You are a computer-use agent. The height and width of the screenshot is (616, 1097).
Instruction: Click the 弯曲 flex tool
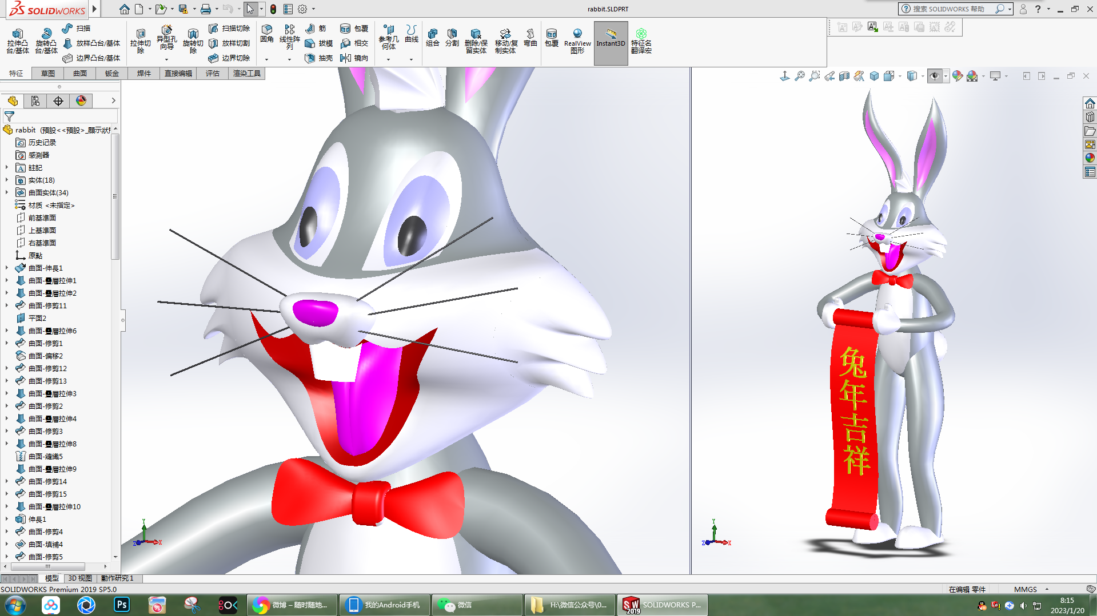tap(530, 37)
